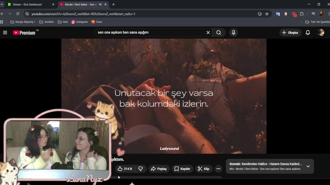The image size is (330, 185).
Task: Share the video via Paylaş
Action: [x=159, y=169]
